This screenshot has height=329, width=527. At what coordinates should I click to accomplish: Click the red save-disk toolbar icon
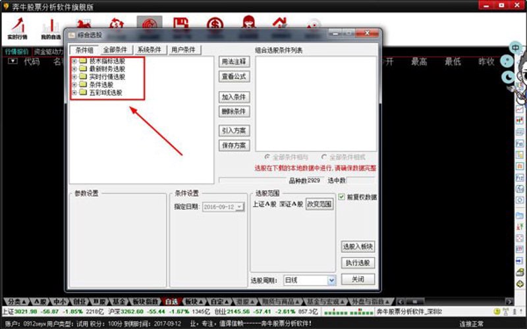point(181,23)
